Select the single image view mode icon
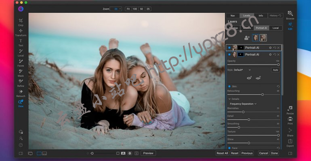The image size is (311, 161). pyautogui.click(x=39, y=153)
